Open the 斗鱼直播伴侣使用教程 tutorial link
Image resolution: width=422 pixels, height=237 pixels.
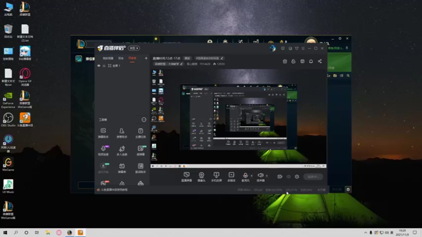point(114,190)
